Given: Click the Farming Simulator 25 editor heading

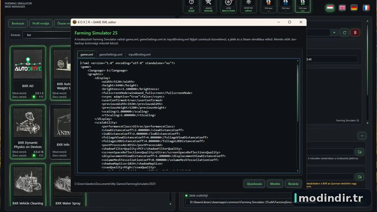Looking at the screenshot, I should tap(96, 33).
